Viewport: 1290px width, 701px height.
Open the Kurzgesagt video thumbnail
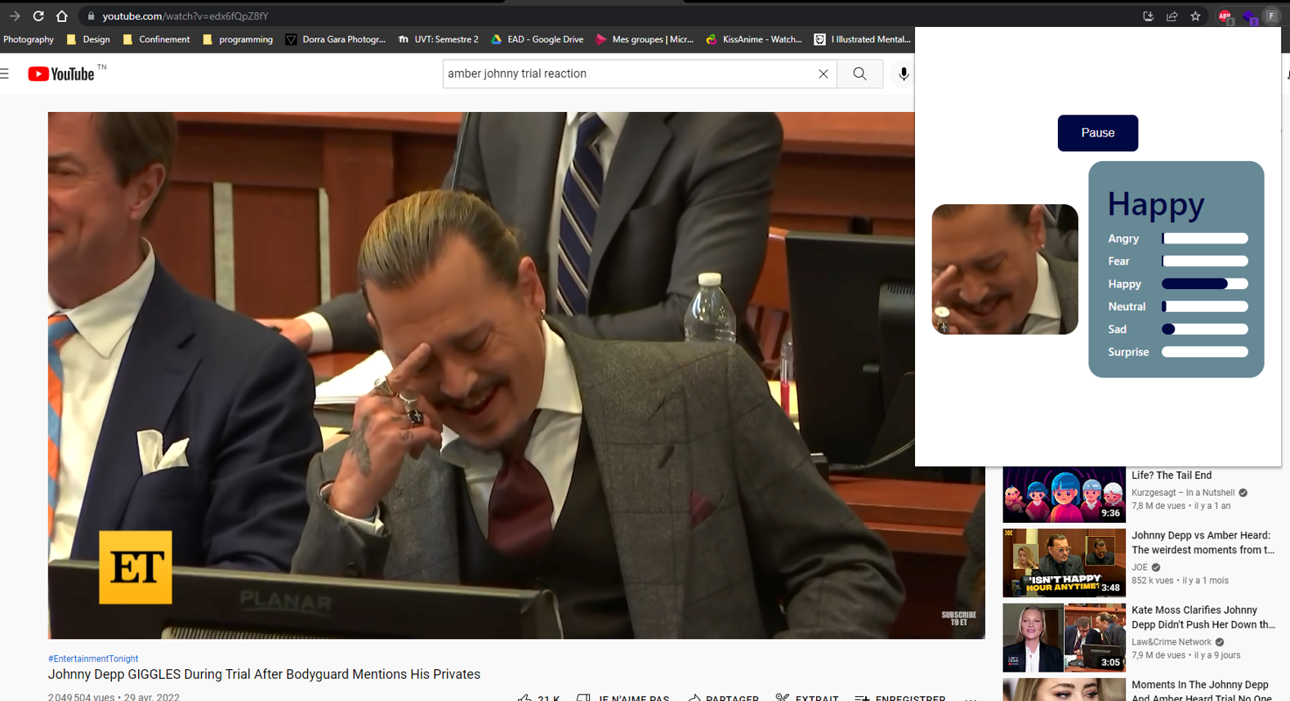(1064, 495)
